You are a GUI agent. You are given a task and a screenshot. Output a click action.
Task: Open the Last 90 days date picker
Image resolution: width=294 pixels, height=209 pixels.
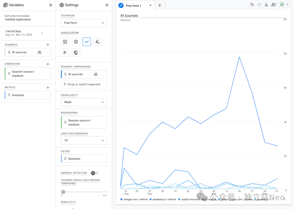24,33
